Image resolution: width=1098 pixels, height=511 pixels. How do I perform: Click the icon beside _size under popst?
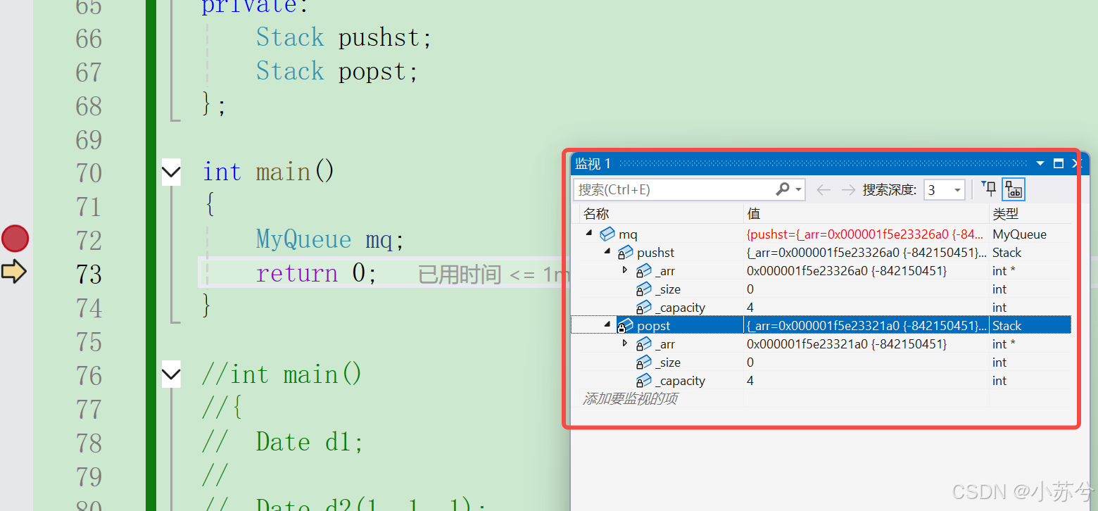click(643, 362)
